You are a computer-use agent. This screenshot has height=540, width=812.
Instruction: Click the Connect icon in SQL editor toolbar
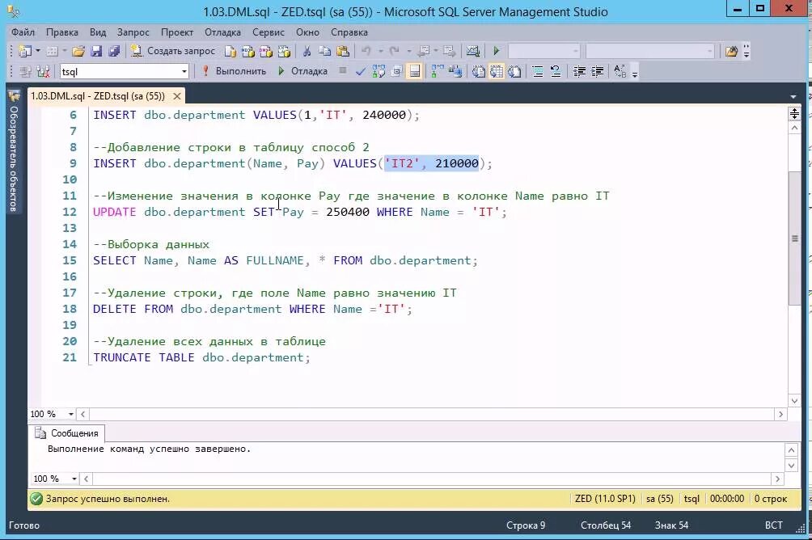point(25,71)
